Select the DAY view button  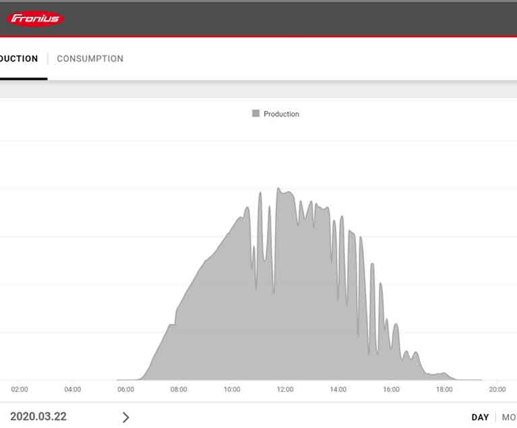point(480,417)
